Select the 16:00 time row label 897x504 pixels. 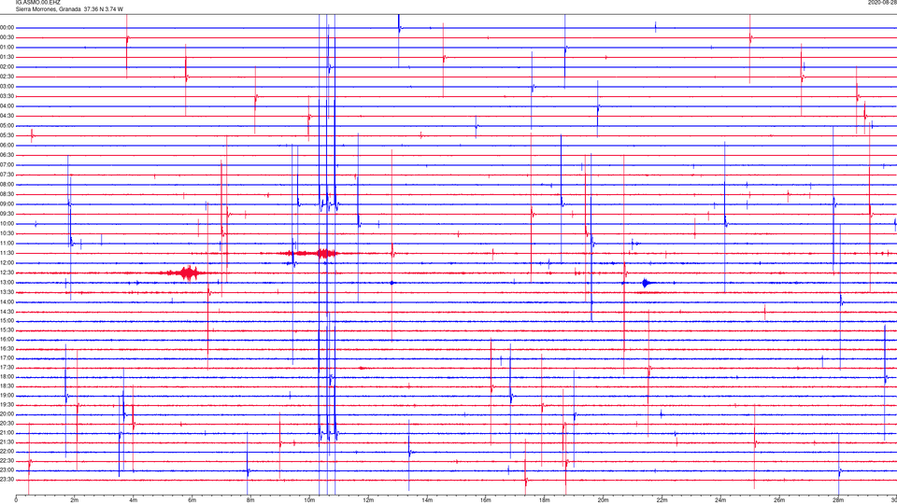7,340
